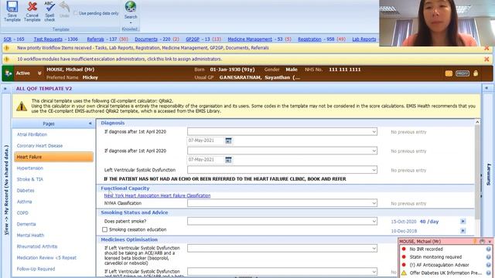
Task: Select Hypertension page
Action: click(x=30, y=168)
